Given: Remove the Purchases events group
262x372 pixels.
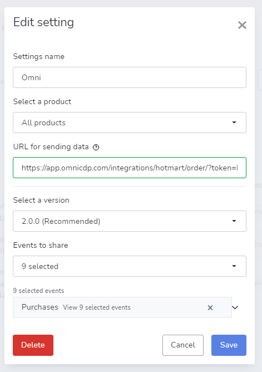Looking at the screenshot, I should 210,307.
